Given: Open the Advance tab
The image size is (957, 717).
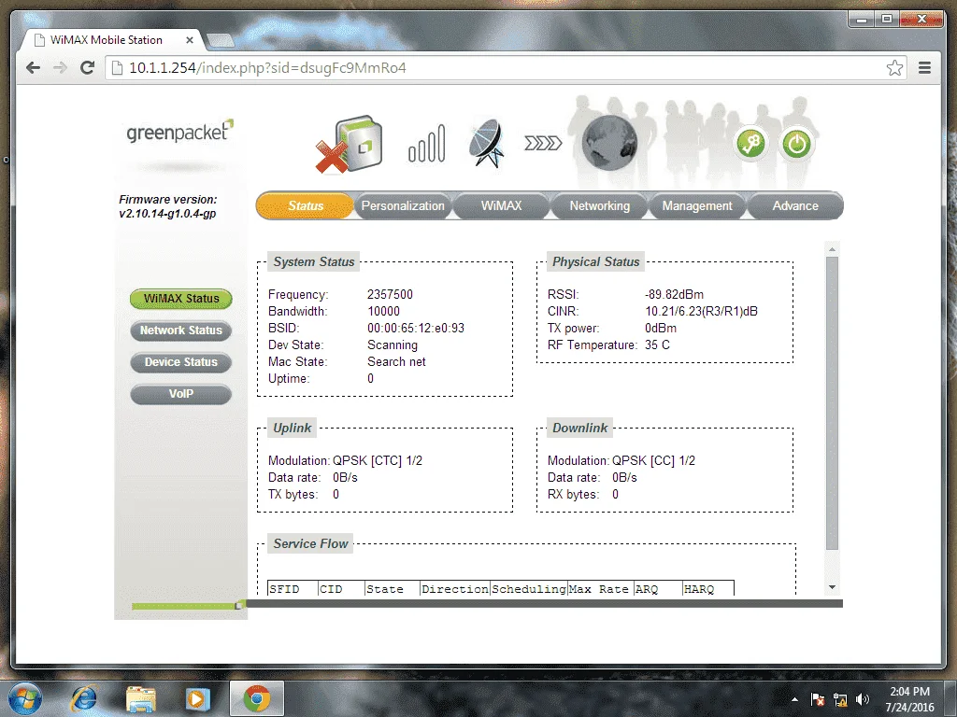Looking at the screenshot, I should coord(795,205).
